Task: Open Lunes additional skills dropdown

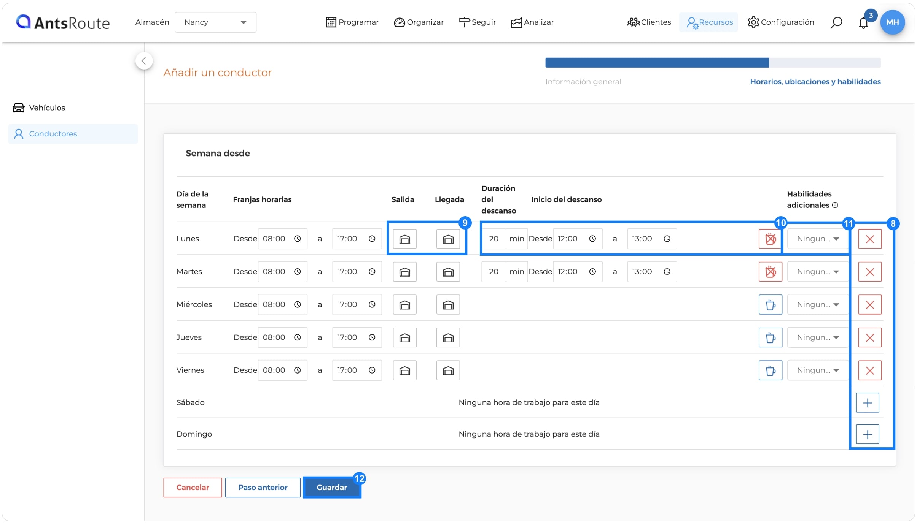Action: (817, 239)
